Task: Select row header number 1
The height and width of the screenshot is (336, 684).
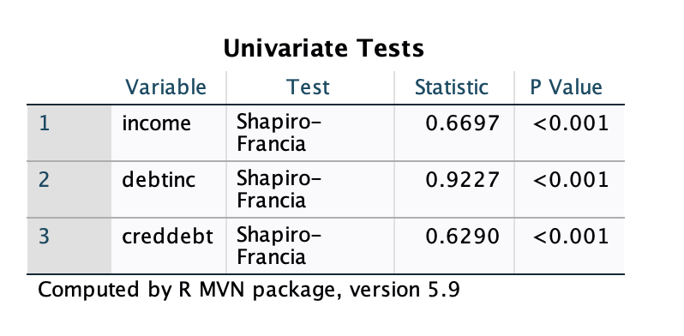Action: click(69, 133)
